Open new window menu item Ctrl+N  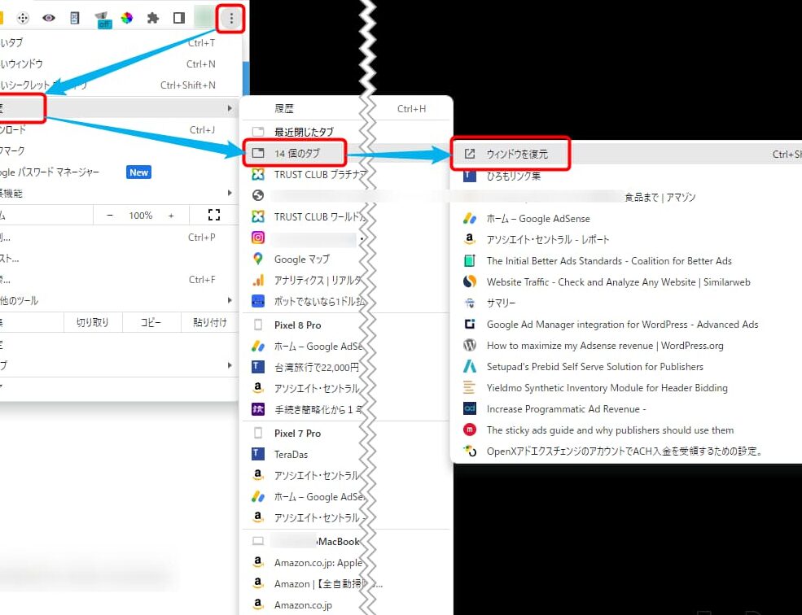119,64
